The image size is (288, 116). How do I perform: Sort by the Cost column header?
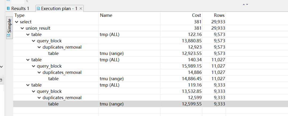197,15
